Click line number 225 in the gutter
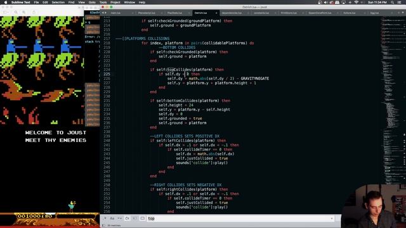The width and height of the screenshot is (406, 228). point(107,74)
